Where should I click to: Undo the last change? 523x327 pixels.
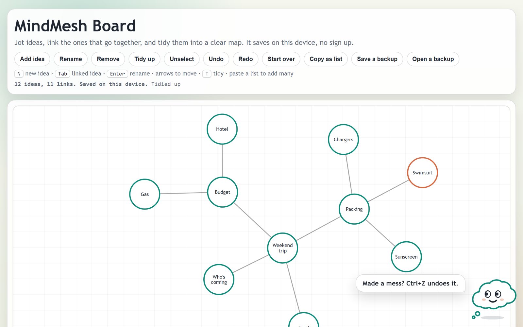click(x=216, y=59)
